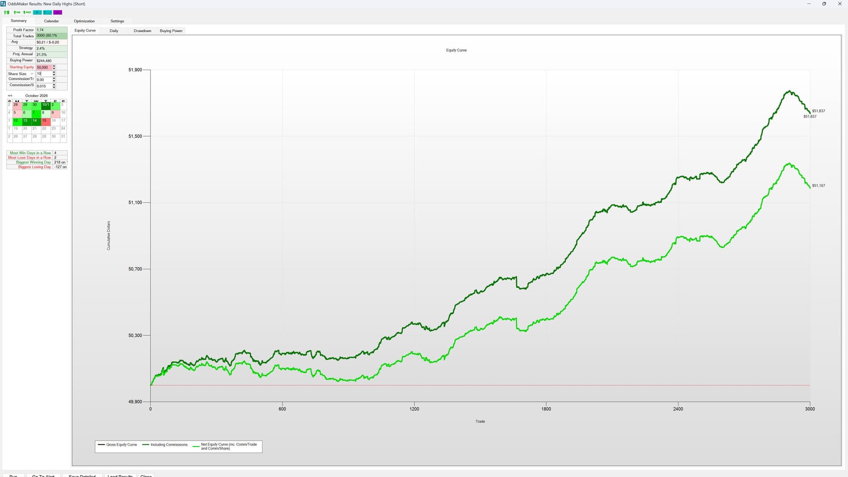
Task: Click the Profit Factor value 1.74
Action: (x=51, y=30)
